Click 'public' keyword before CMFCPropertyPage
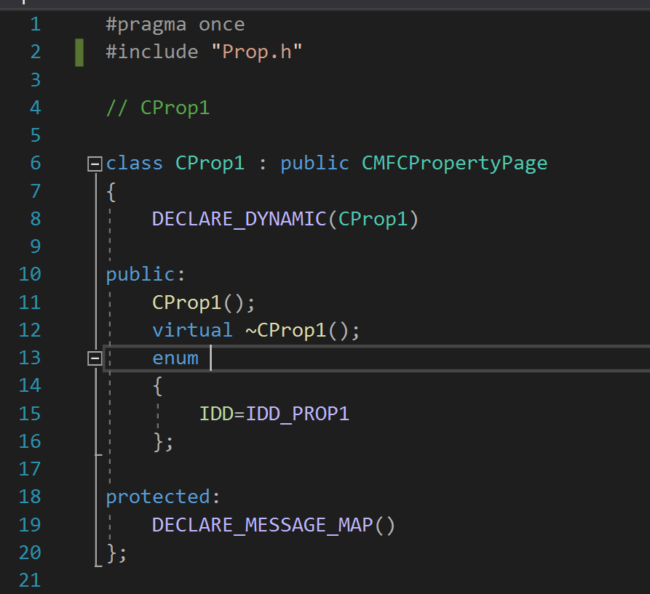 pos(315,164)
